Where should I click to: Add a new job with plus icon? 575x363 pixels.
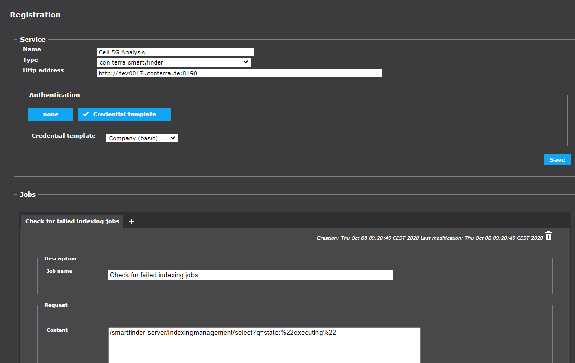(x=132, y=221)
